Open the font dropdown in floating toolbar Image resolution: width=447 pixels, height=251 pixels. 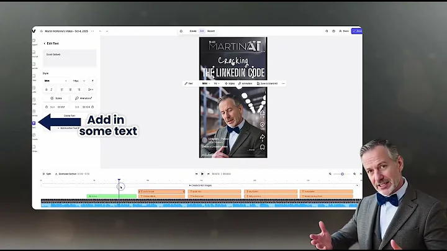(206, 84)
